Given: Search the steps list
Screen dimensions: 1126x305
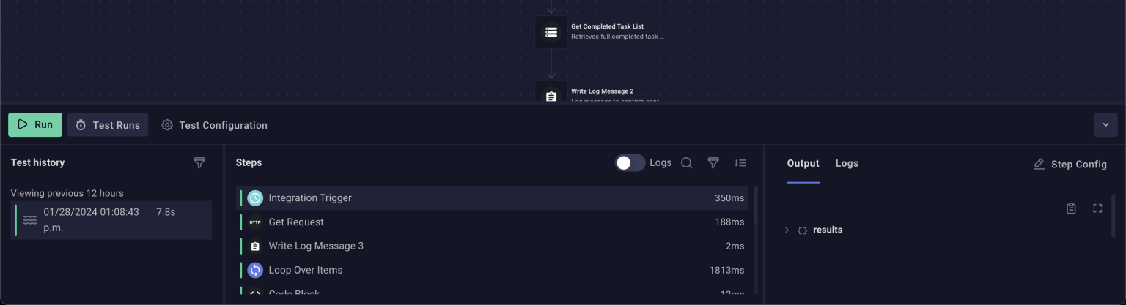Looking at the screenshot, I should (x=687, y=163).
